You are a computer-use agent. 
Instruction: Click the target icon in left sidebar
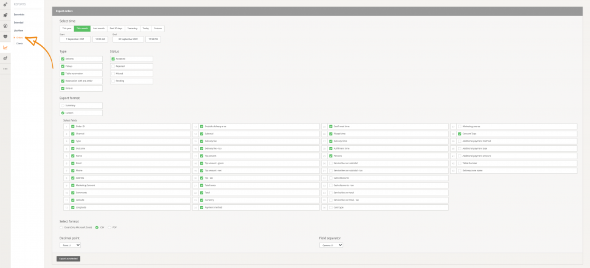pos(5,58)
